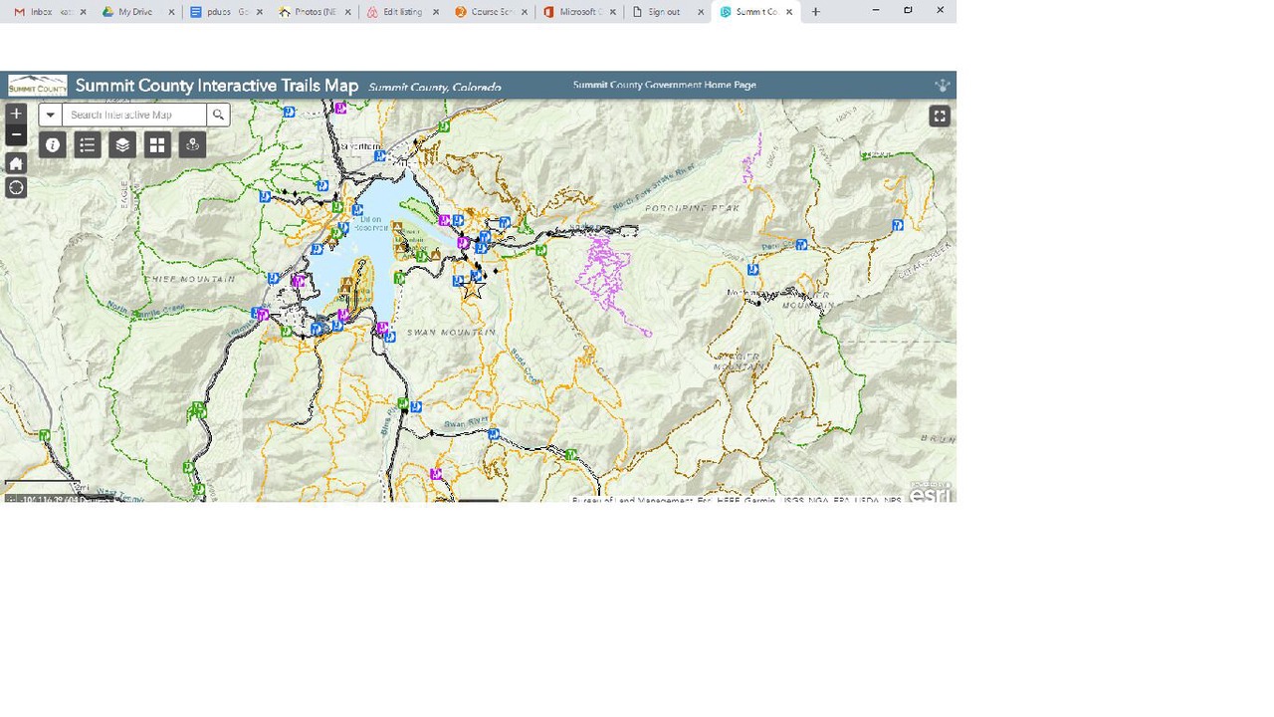Click the green trailhead marker near Swan River
The image size is (1274, 717).
click(570, 455)
